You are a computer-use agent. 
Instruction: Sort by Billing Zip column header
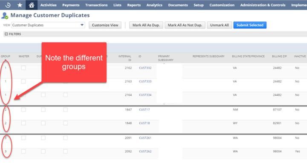coord(279,56)
